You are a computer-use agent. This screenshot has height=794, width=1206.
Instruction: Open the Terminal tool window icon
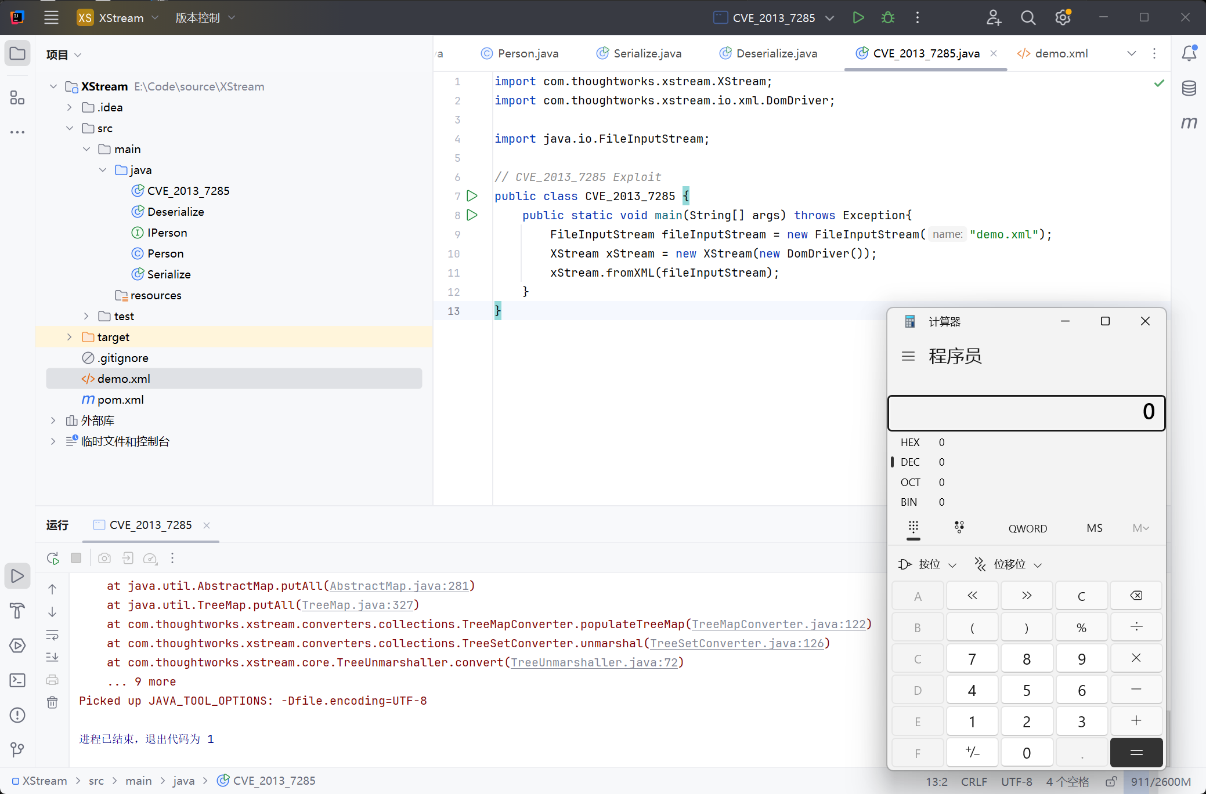coord(17,680)
